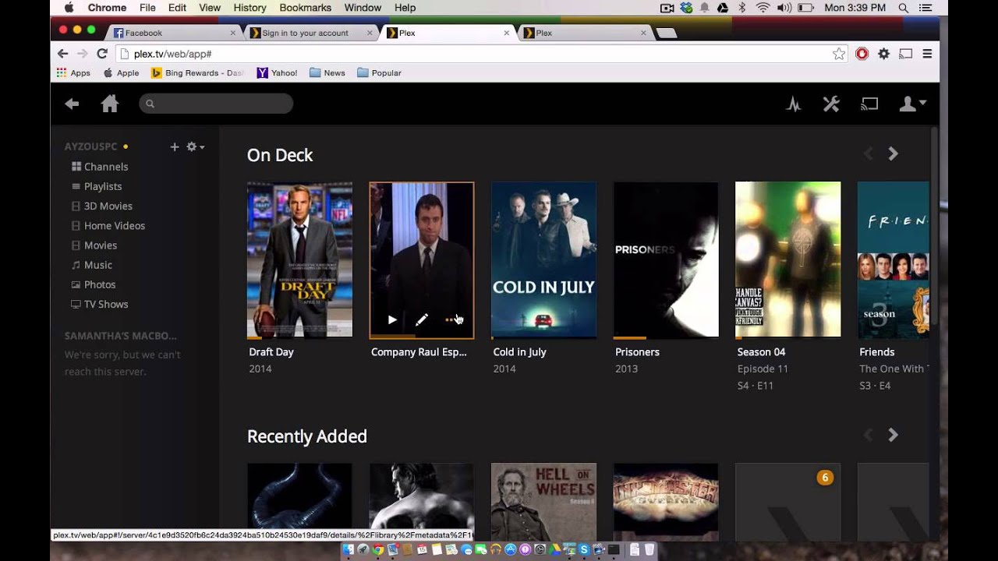
Task: Click the Prisoners title link
Action: [x=637, y=352]
